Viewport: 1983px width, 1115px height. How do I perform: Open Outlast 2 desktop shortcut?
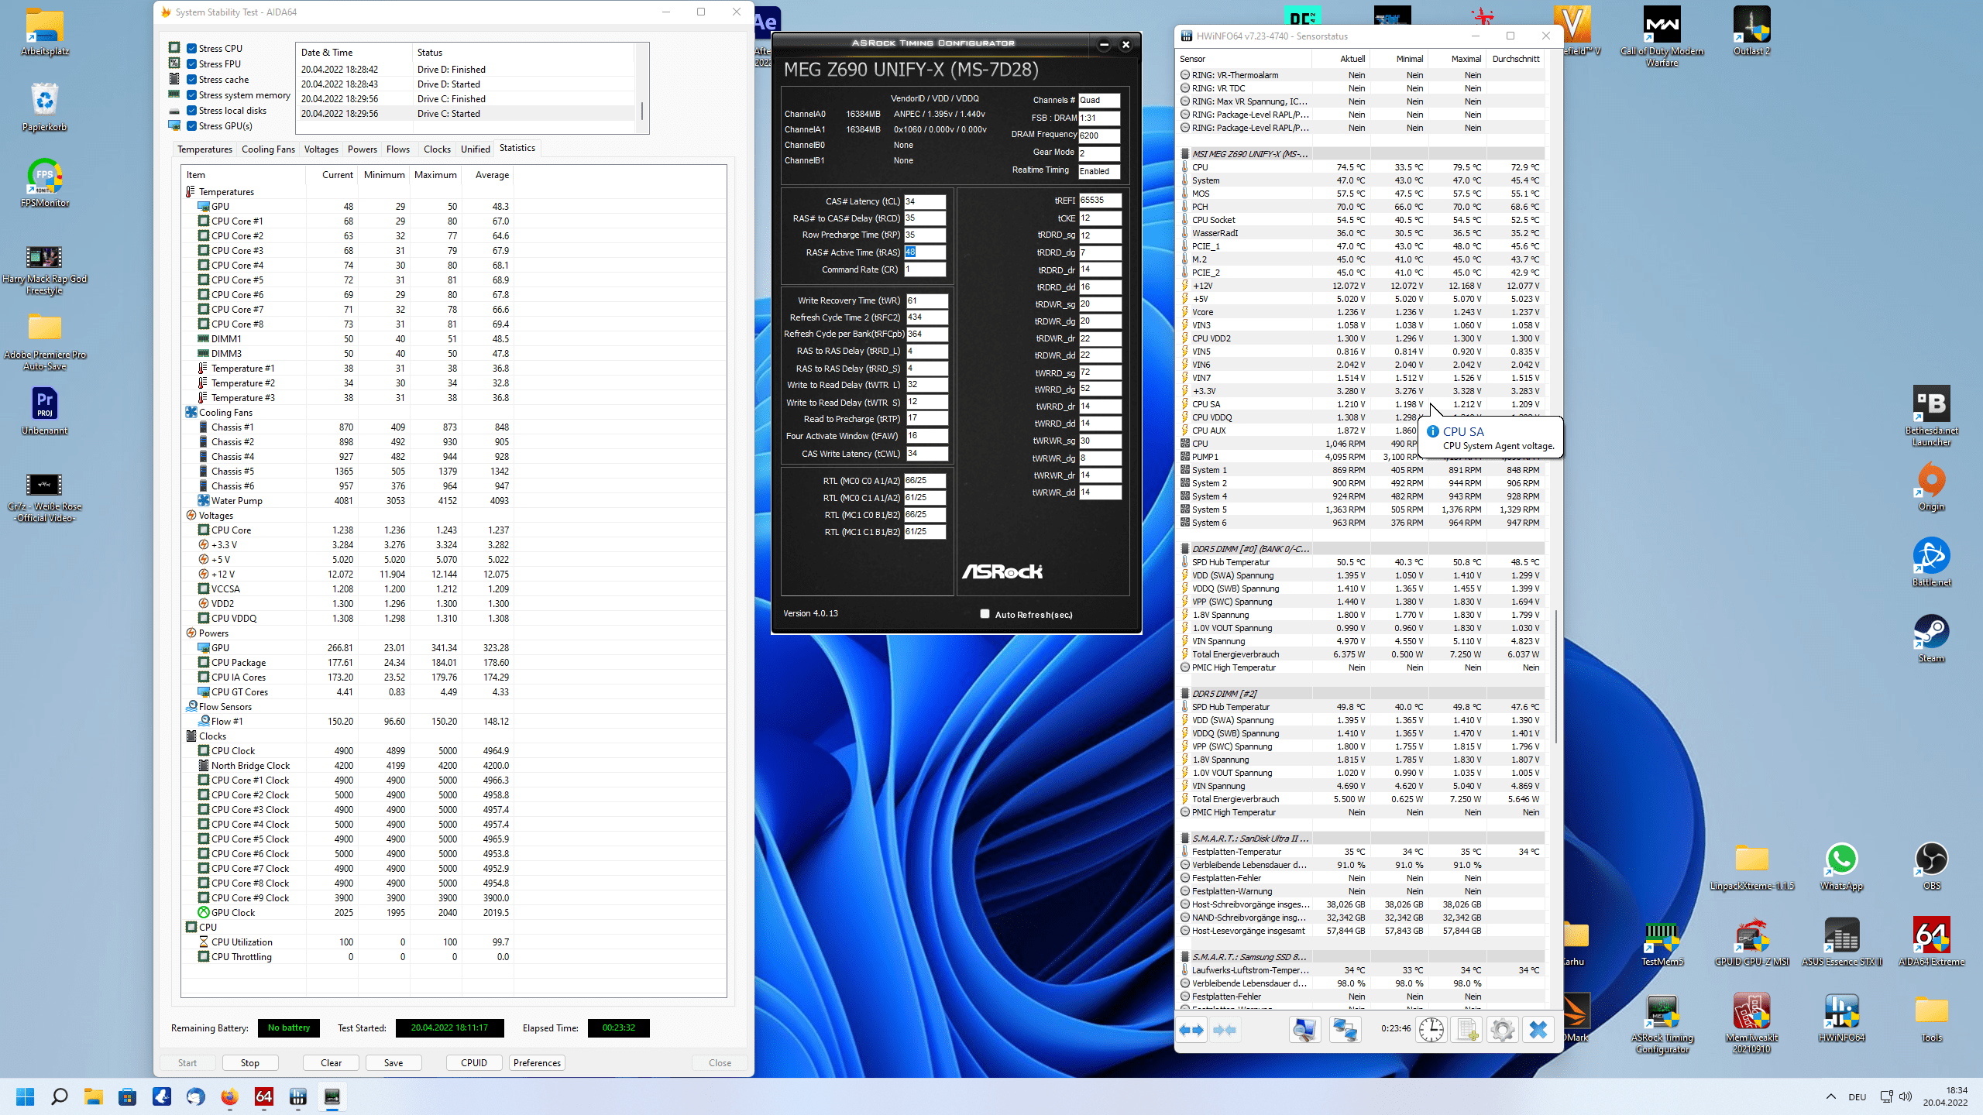(1751, 30)
